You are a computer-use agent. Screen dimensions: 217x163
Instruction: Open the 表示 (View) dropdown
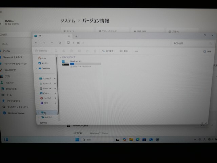[124, 51]
